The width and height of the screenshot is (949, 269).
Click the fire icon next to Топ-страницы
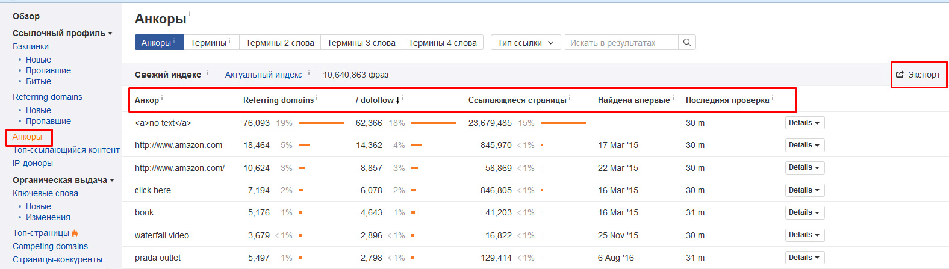pos(75,233)
